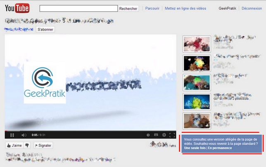Open the second suggested thumbnail with black background
The width and height of the screenshot is (266, 167).
[197, 64]
